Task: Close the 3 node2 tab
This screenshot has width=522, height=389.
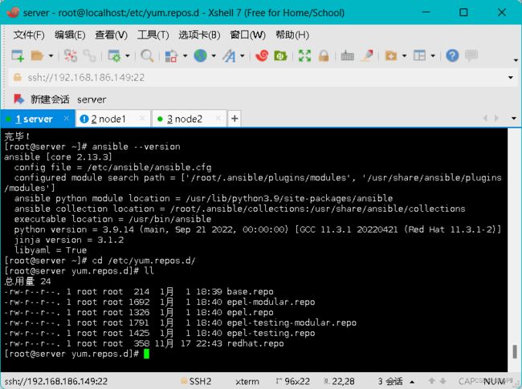Action: point(218,119)
